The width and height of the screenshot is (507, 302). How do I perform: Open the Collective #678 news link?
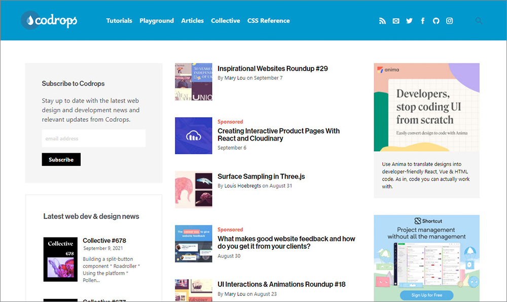coord(104,241)
